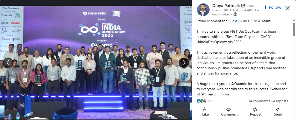
Task: View the 4 reposts
Action: pyautogui.click(x=280, y=101)
